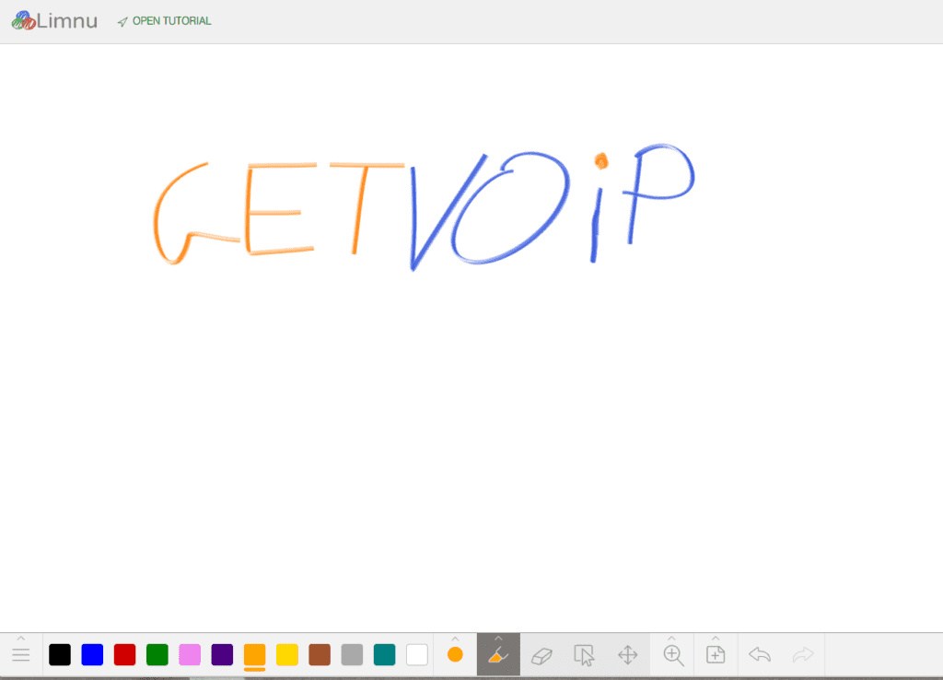Select the purple color swatch
943x680 pixels.
coord(221,654)
